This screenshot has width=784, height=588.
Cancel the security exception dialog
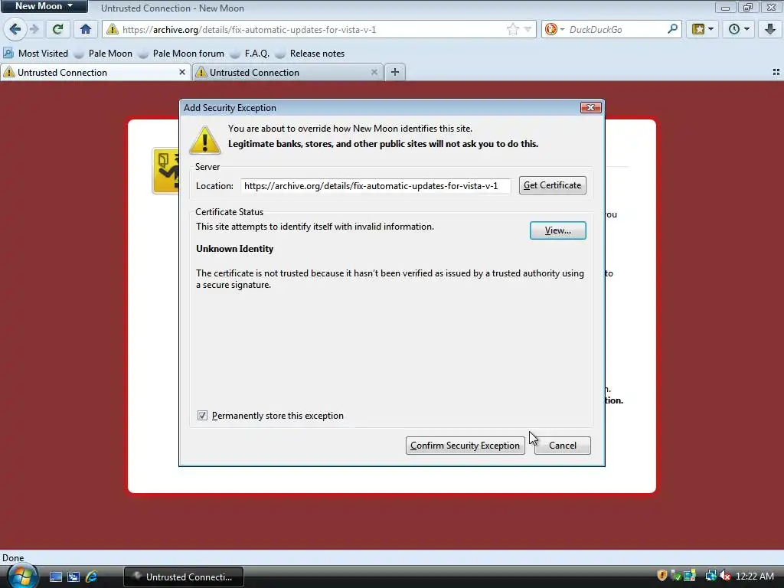pos(563,446)
